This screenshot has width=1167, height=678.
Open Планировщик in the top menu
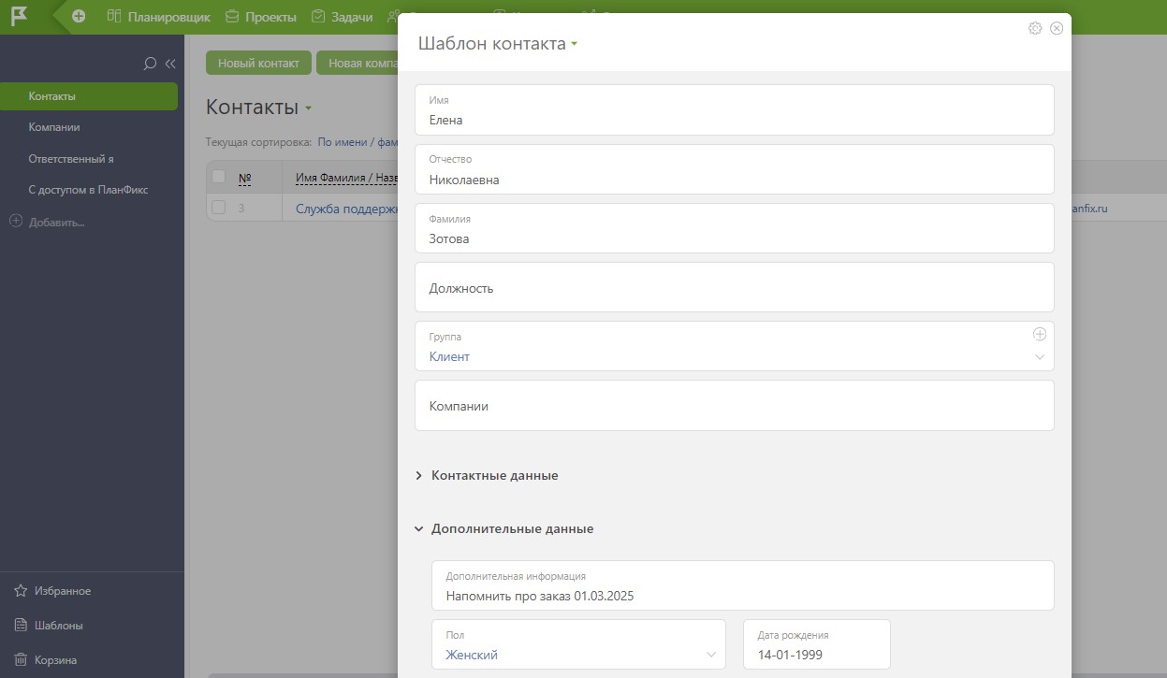pos(158,17)
